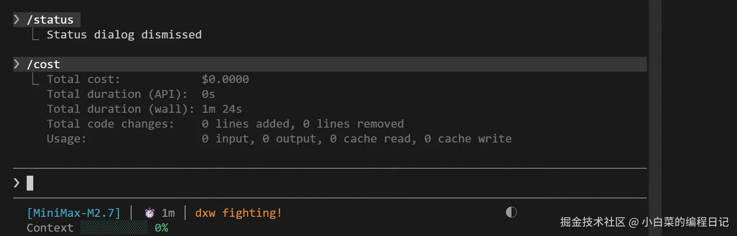This screenshot has width=737, height=236.
Task: Click the "1m 24s" wall duration value
Action: [x=222, y=109]
